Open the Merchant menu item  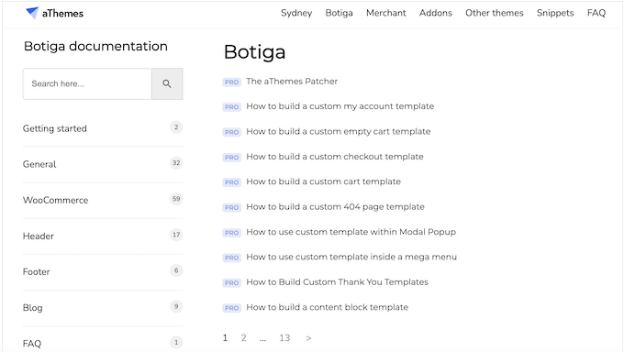coord(386,13)
